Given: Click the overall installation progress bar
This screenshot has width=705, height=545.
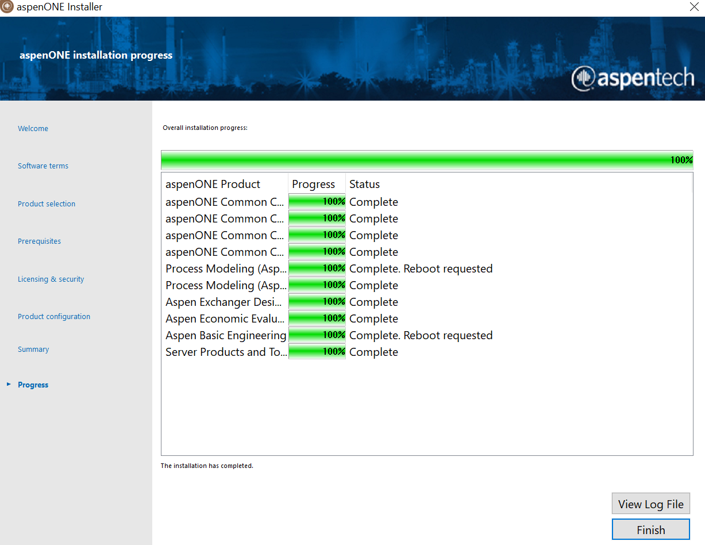Looking at the screenshot, I should [427, 159].
